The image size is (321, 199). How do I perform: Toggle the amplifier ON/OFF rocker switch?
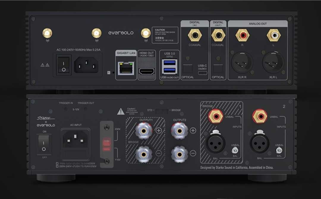[44, 145]
